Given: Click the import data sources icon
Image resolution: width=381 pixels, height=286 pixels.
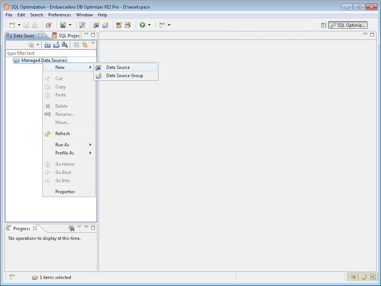Looking at the screenshot, I should pos(48,45).
